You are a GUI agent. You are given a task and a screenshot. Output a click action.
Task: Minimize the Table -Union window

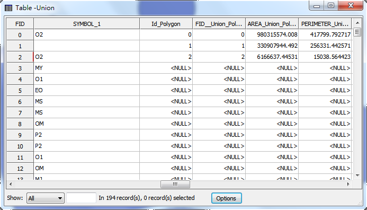[x=317, y=6]
